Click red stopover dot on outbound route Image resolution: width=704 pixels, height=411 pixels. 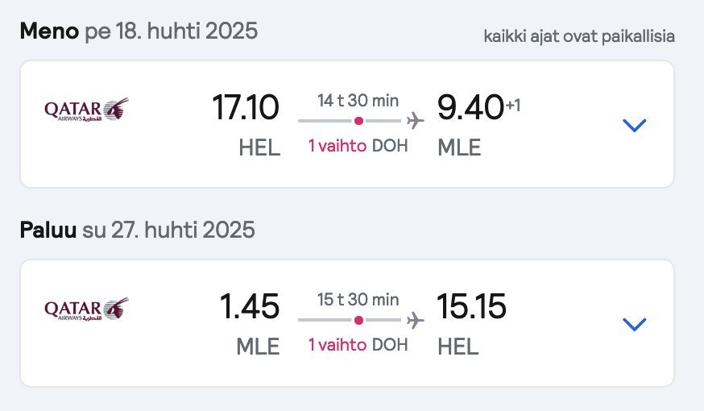(x=358, y=121)
